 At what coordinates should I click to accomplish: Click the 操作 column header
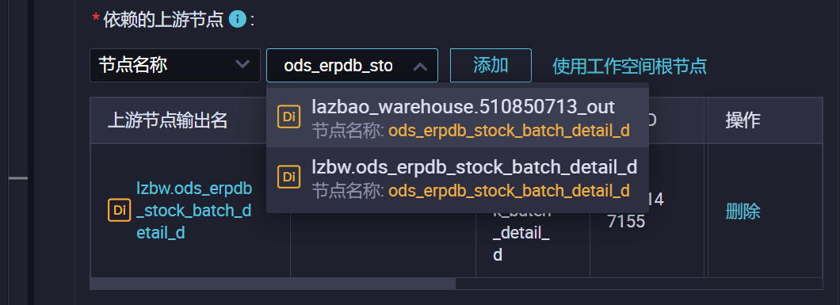click(743, 120)
